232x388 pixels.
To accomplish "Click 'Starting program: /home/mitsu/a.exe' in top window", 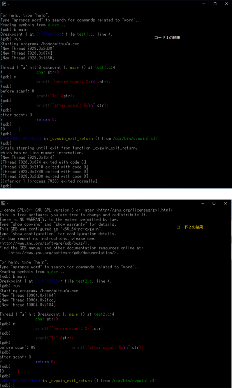I will [40, 44].
